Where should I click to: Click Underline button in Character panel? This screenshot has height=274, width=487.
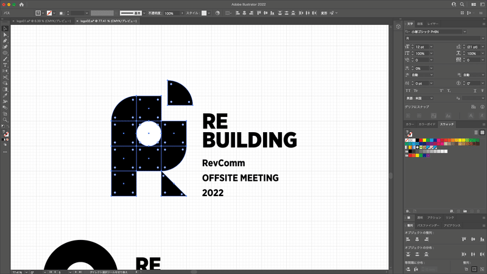[475, 91]
